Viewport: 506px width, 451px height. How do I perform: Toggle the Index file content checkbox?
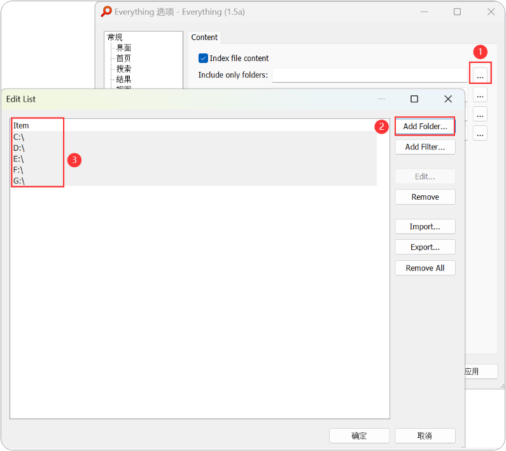click(x=203, y=59)
